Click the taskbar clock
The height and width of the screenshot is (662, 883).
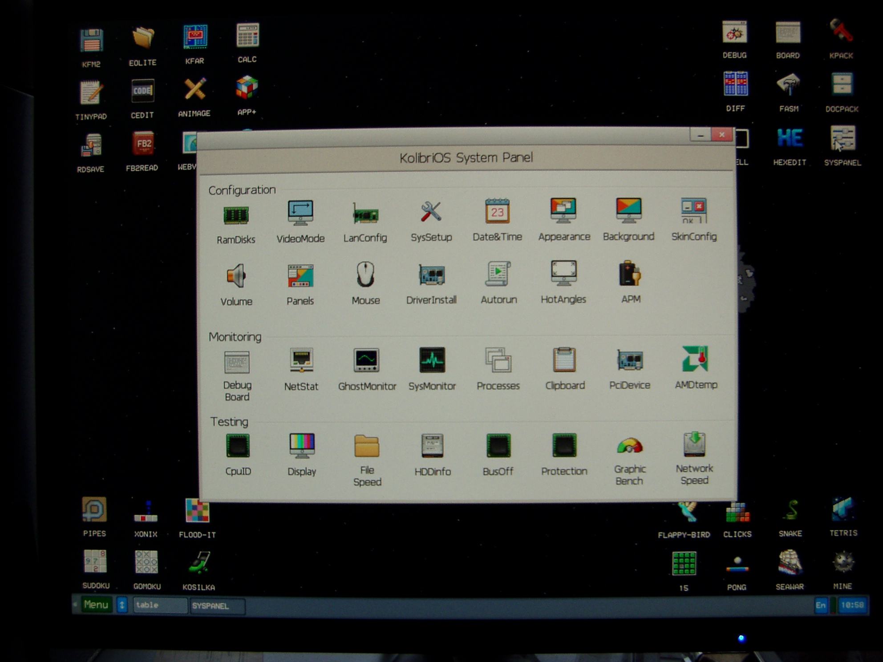pyautogui.click(x=852, y=605)
